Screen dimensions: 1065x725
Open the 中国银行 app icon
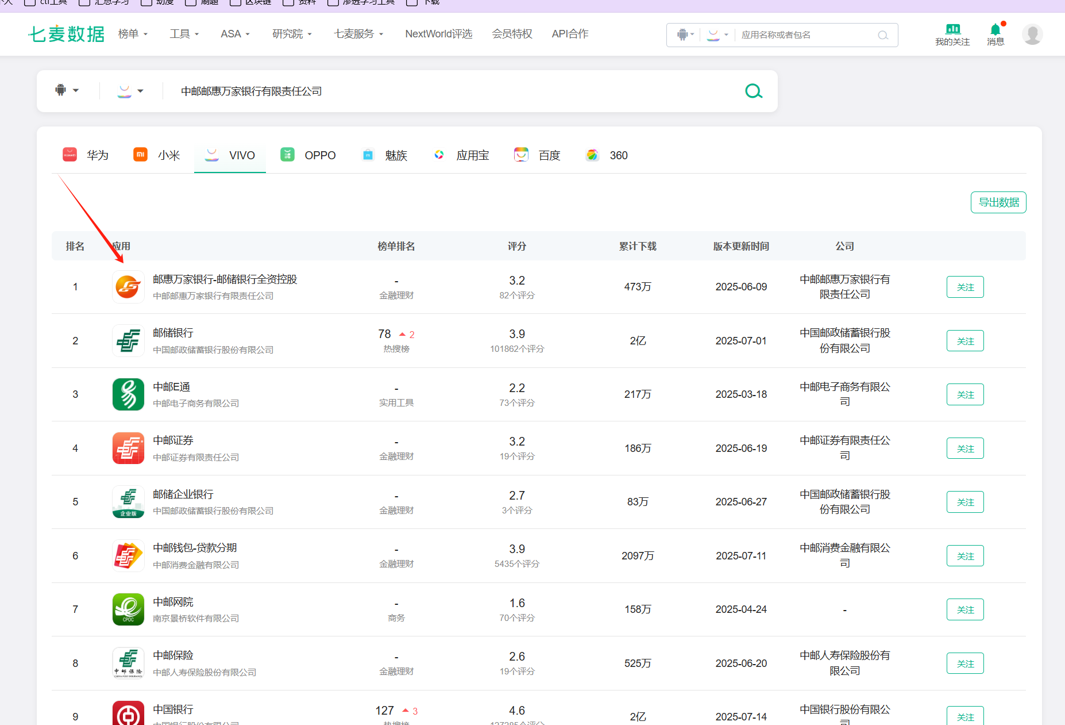point(128,713)
